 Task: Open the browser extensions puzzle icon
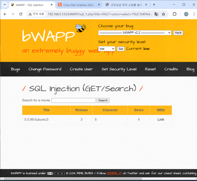(175, 14)
